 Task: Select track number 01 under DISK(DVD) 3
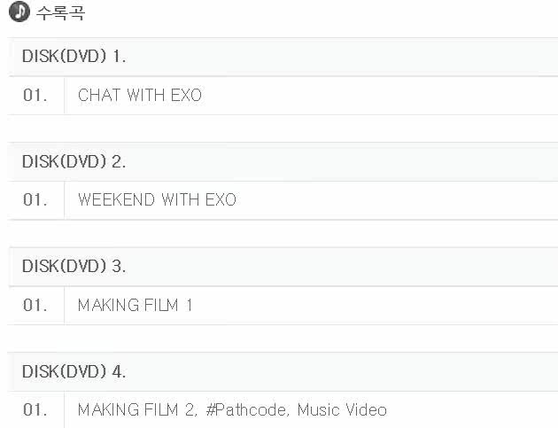click(35, 306)
